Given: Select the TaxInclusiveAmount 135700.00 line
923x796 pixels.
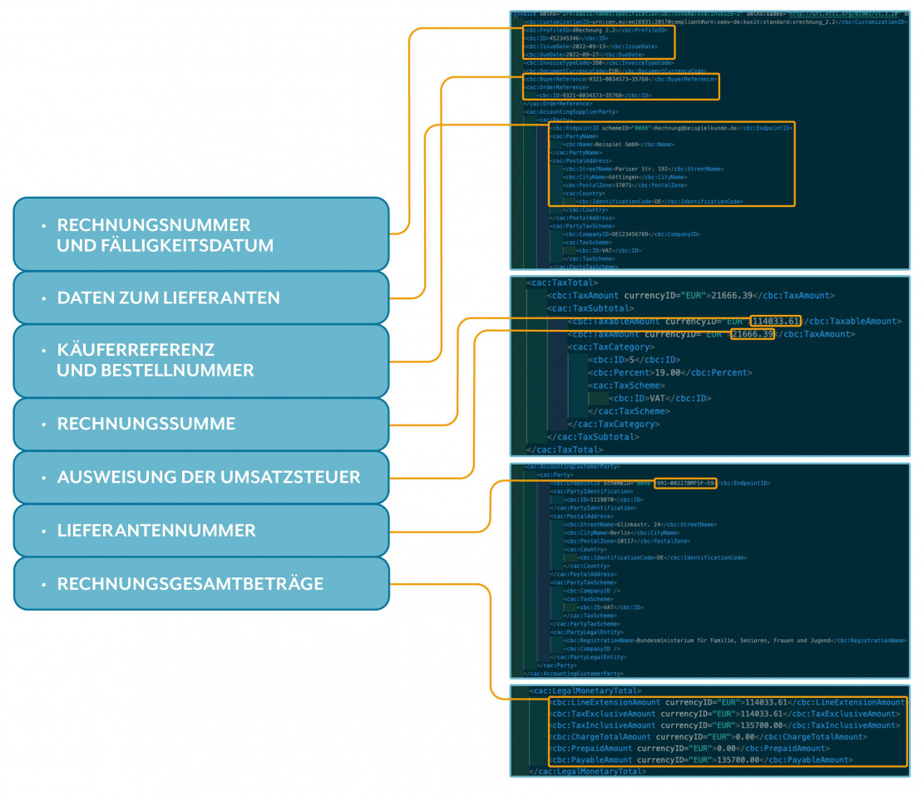Looking at the screenshot, I should tap(725, 725).
